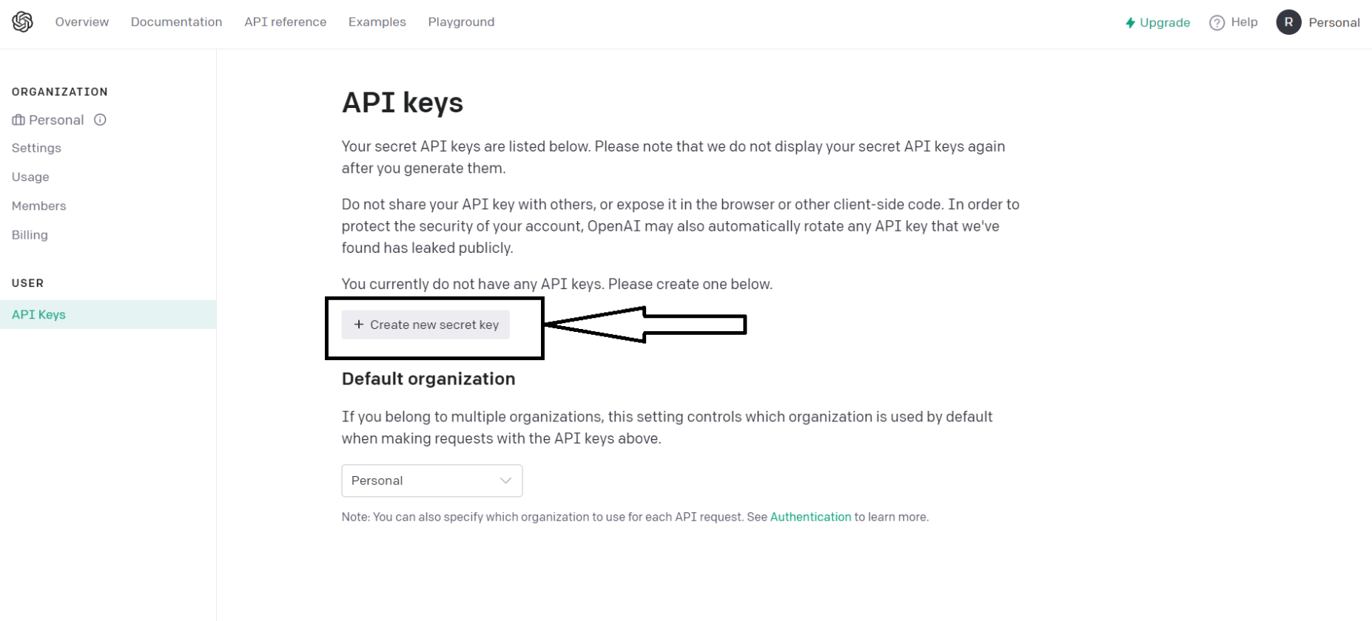Viewport: 1372px width, 621px height.
Task: Click the chevron on the organization selector
Action: [505, 481]
